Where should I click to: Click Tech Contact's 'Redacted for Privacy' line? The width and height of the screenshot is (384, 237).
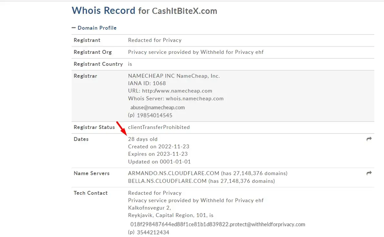coord(155,193)
